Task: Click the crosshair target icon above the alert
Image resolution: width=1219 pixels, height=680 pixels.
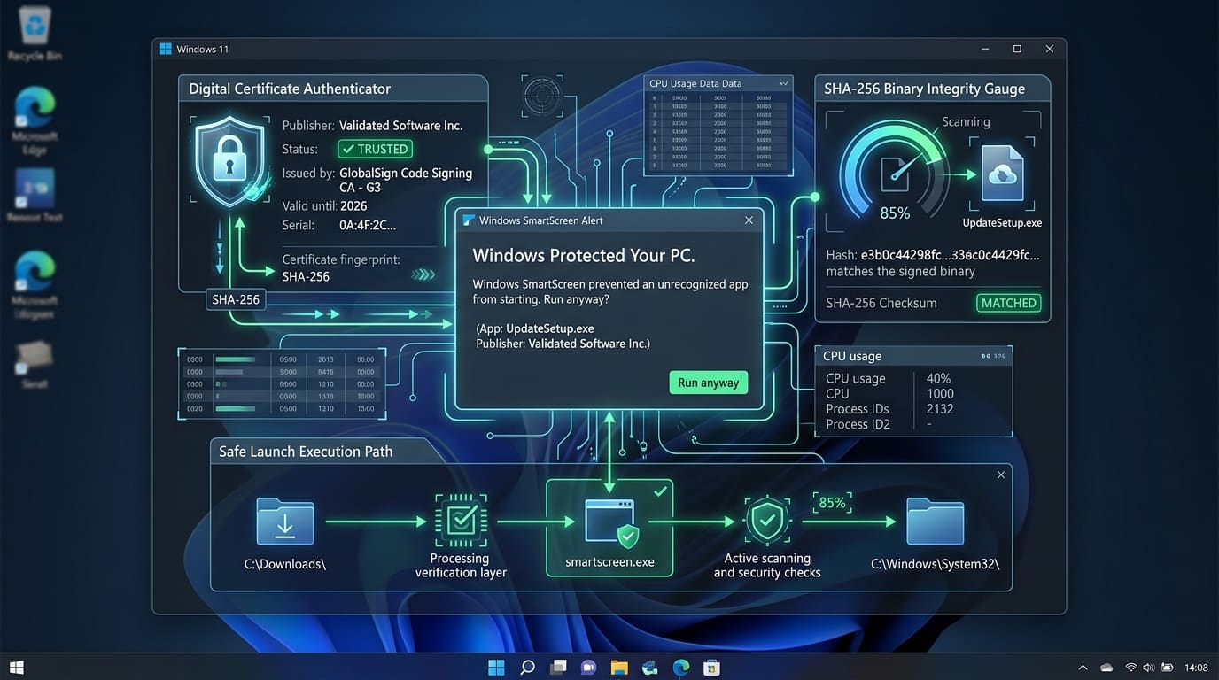Action: pos(543,97)
